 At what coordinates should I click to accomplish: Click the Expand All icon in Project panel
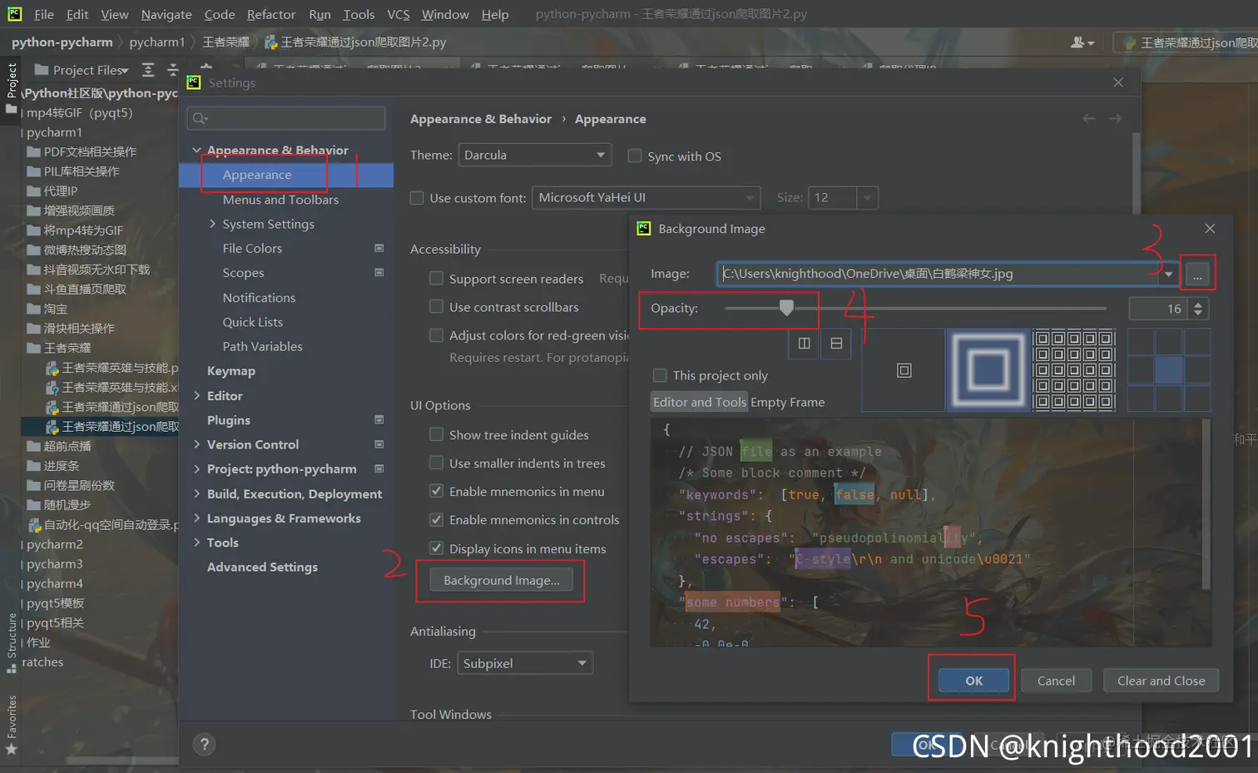point(148,70)
